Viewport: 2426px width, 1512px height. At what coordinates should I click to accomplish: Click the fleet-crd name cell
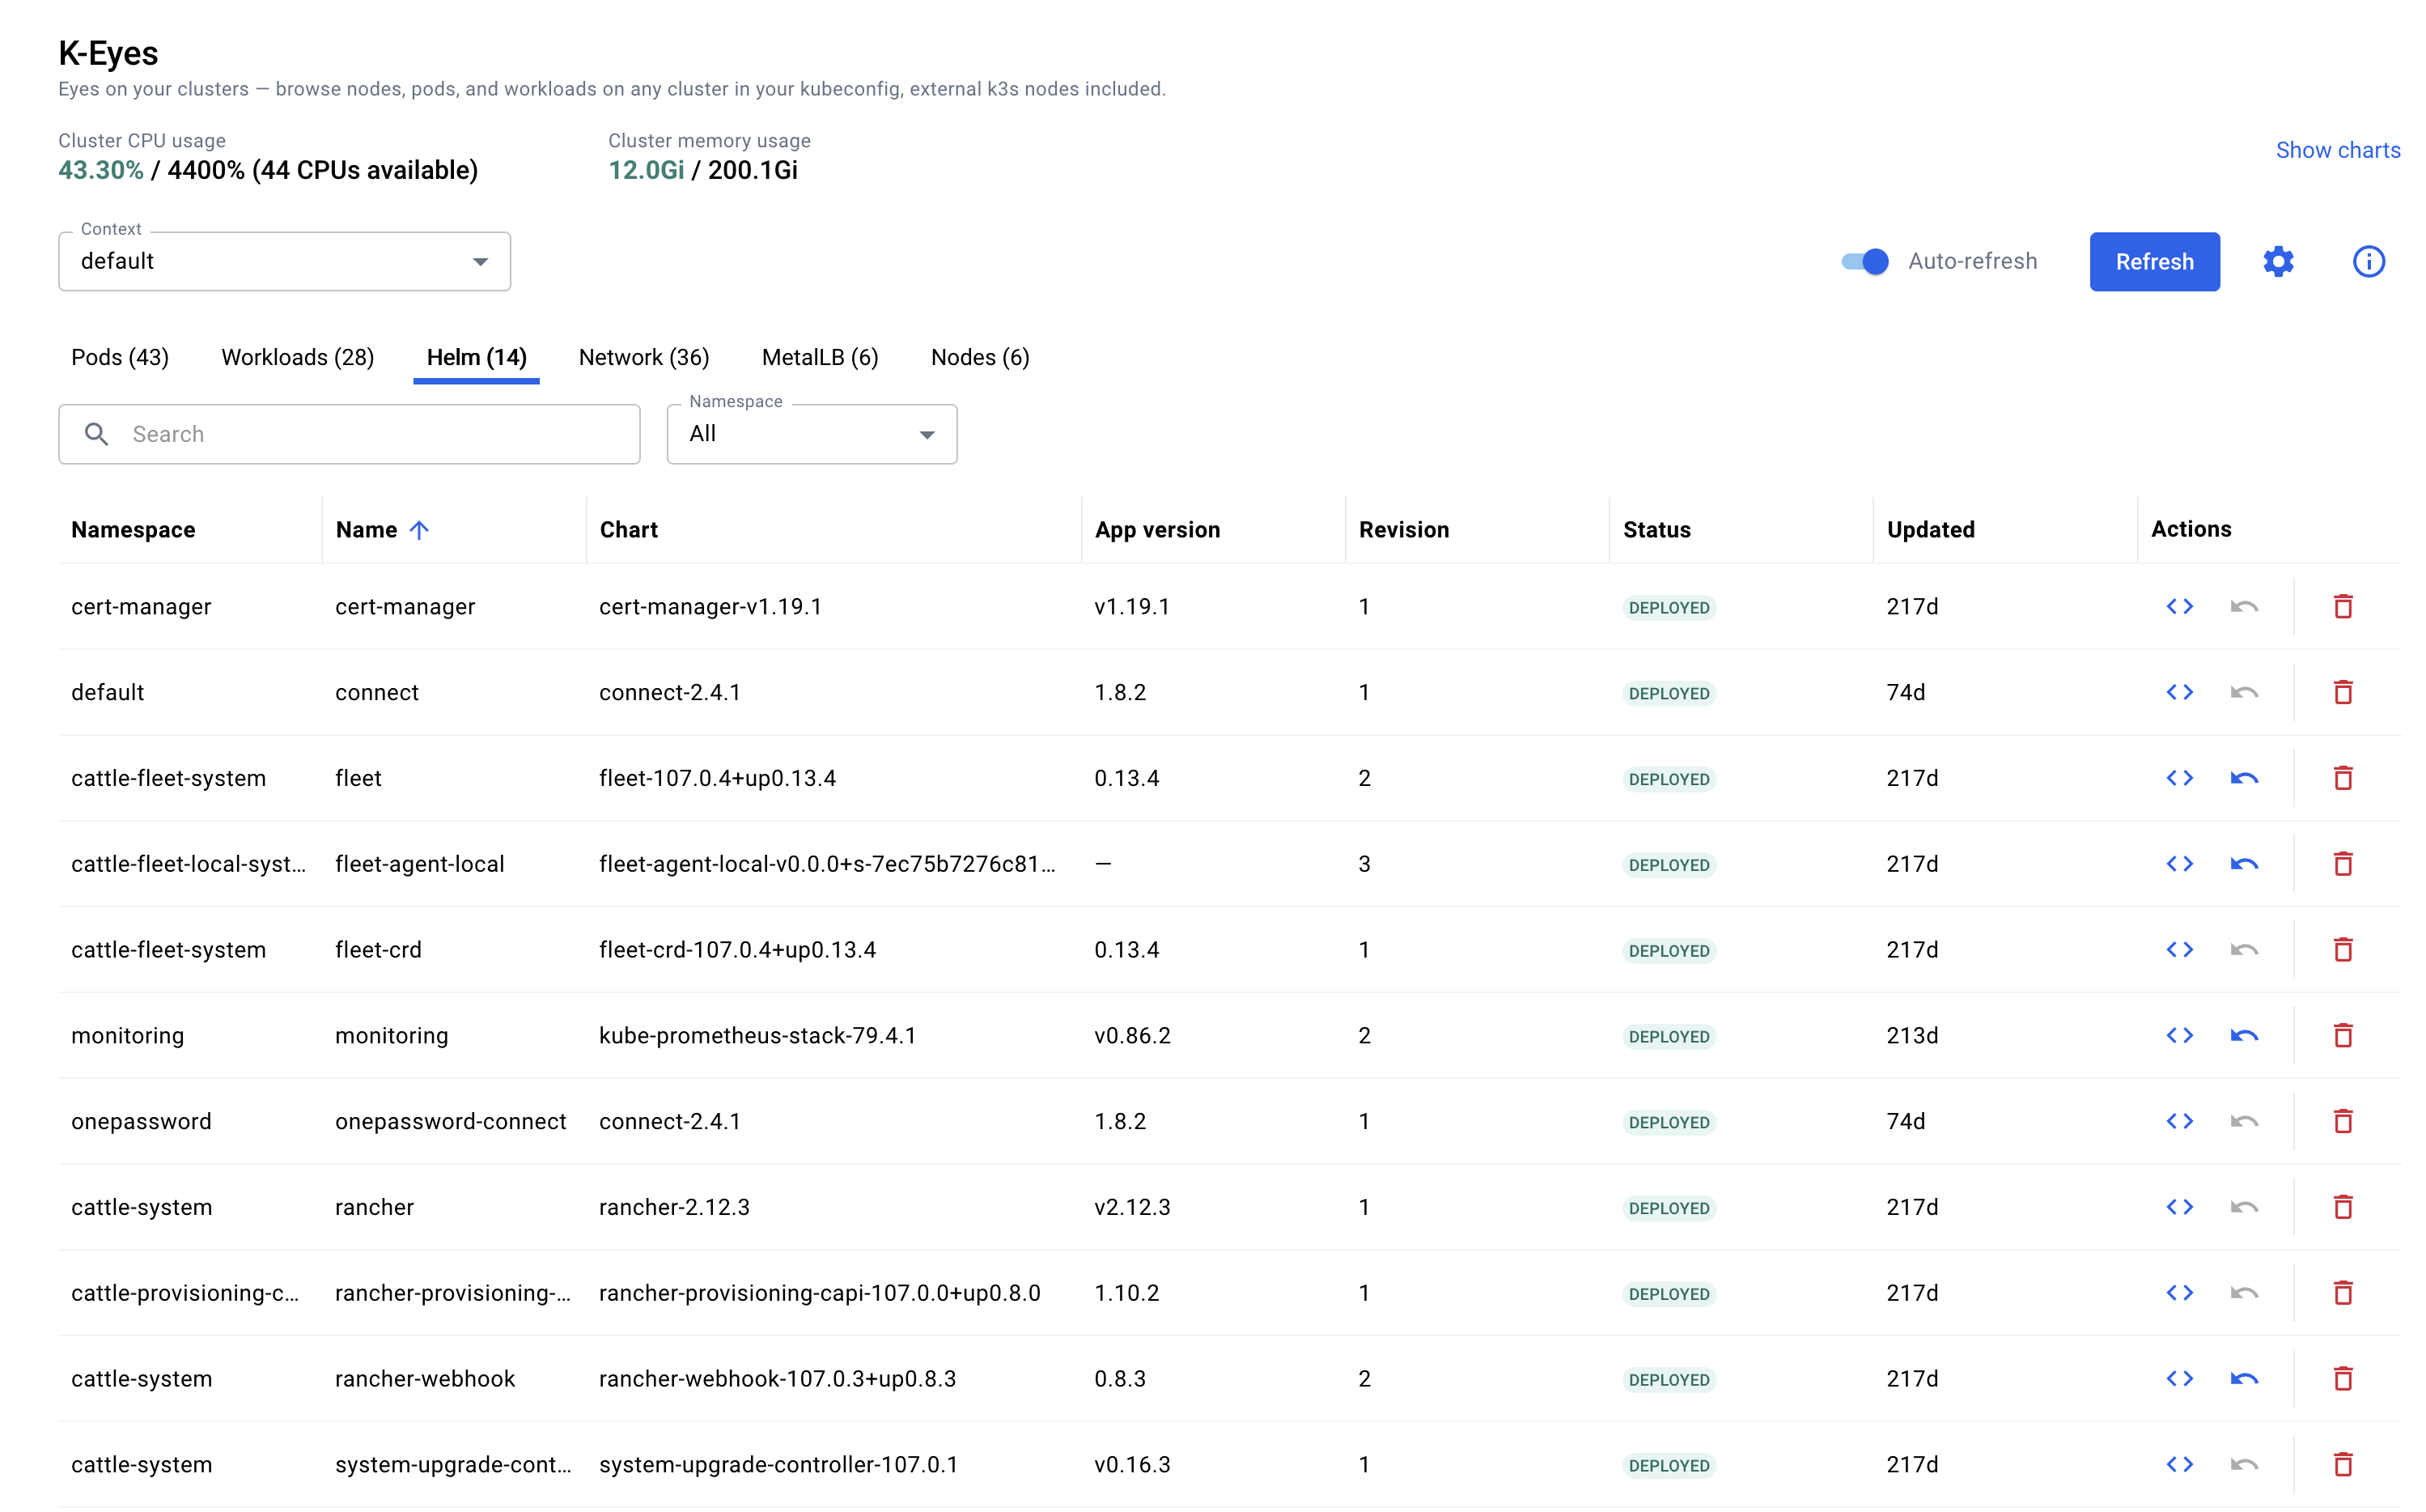tap(378, 949)
